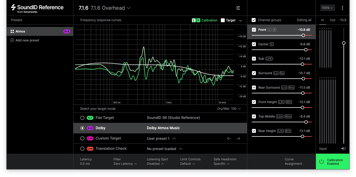Image resolution: width=356 pixels, height=177 pixels.
Task: Click the Ls tag in Surround group
Action: (276, 73)
